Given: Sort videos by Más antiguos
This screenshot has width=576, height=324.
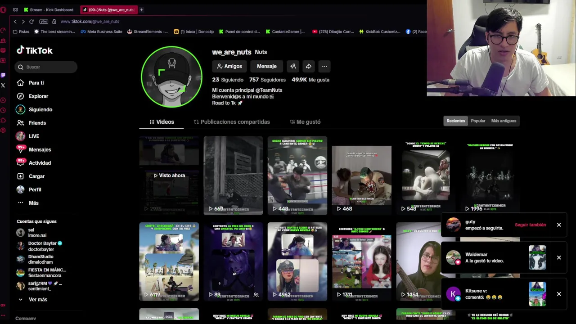Looking at the screenshot, I should point(504,121).
